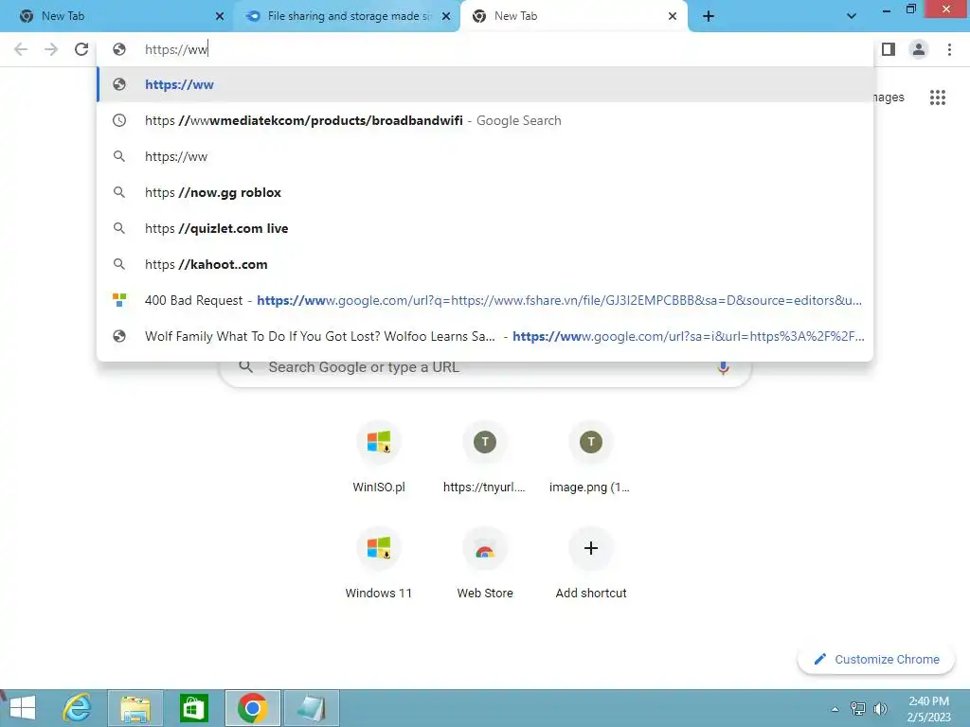970x727 pixels.
Task: Click the microphone voice search icon
Action: [x=723, y=367]
